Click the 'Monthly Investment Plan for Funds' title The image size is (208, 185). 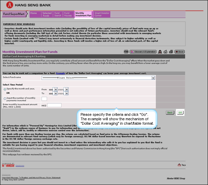[x=30, y=52]
